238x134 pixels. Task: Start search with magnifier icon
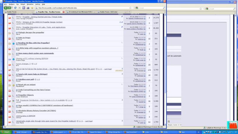164,8
